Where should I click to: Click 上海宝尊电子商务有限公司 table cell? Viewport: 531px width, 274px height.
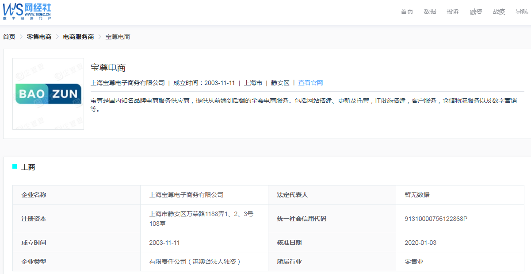204,195
